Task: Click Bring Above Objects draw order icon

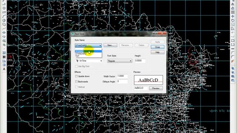Action: pyautogui.click(x=233, y=76)
